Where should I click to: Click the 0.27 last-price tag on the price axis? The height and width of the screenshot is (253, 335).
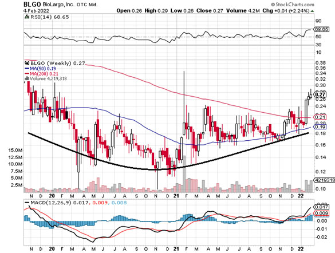[320, 94]
